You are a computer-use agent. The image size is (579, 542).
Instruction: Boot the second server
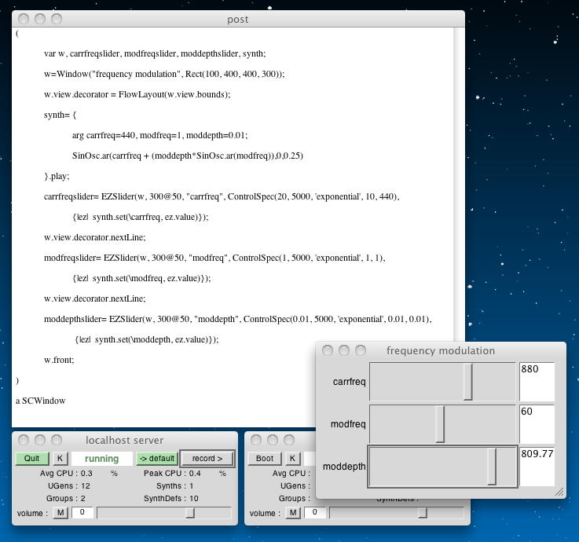(x=265, y=459)
